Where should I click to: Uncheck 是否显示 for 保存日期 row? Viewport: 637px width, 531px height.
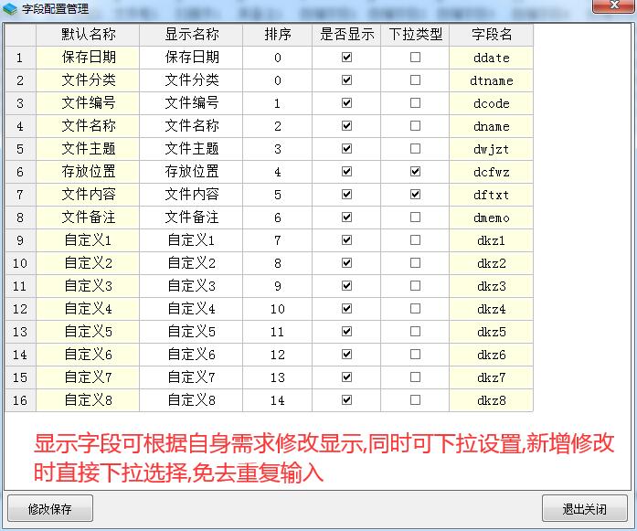coord(346,58)
